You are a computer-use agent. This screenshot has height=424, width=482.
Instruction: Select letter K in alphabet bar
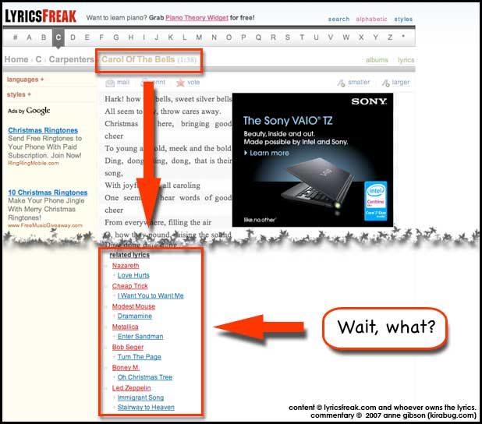(x=170, y=37)
